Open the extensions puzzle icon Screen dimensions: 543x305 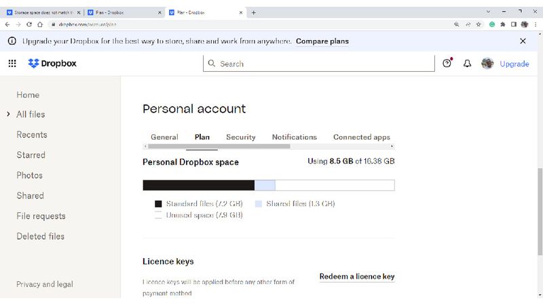[x=503, y=24]
